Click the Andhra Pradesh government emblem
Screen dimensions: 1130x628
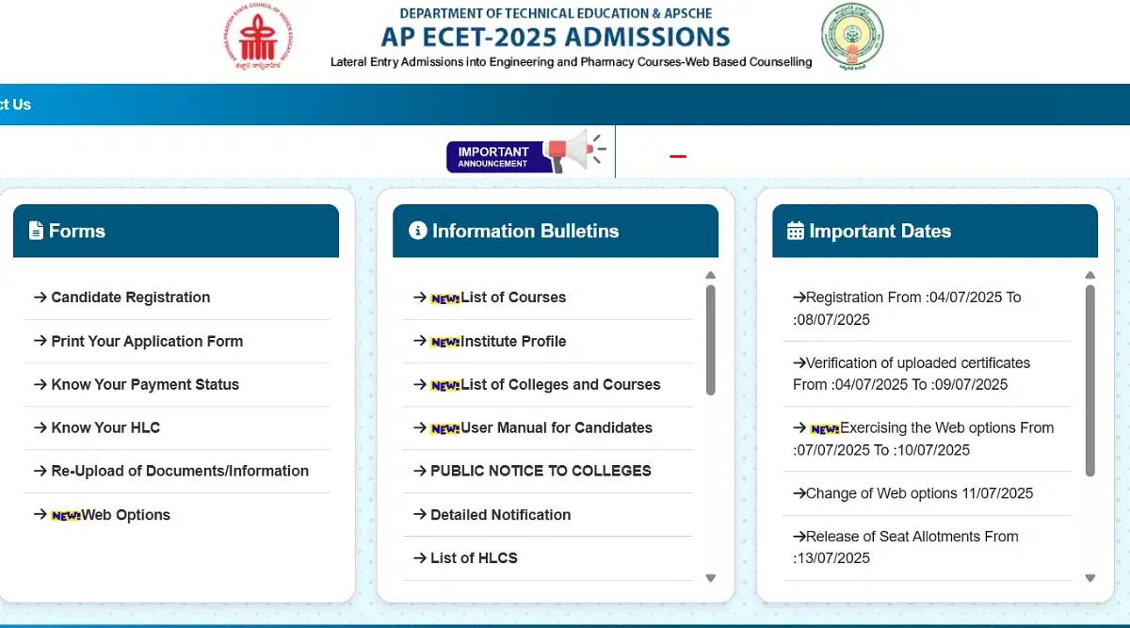click(852, 37)
